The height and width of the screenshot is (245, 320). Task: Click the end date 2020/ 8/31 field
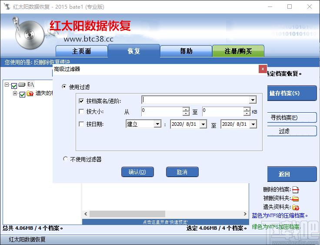(235, 124)
